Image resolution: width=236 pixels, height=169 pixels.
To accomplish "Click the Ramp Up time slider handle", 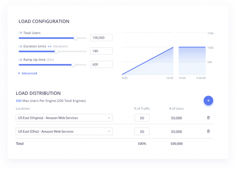I will click(73, 64).
